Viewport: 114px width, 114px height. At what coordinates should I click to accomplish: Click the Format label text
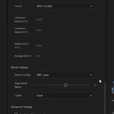[18, 6]
